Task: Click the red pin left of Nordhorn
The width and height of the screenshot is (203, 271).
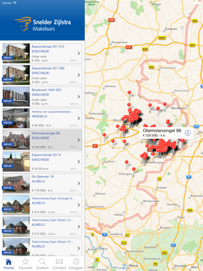Action: (x=165, y=104)
